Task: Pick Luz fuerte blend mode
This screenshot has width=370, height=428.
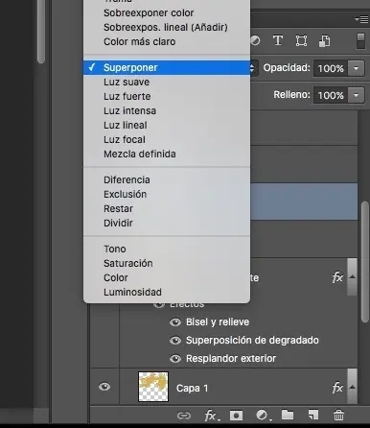Action: coord(167,97)
